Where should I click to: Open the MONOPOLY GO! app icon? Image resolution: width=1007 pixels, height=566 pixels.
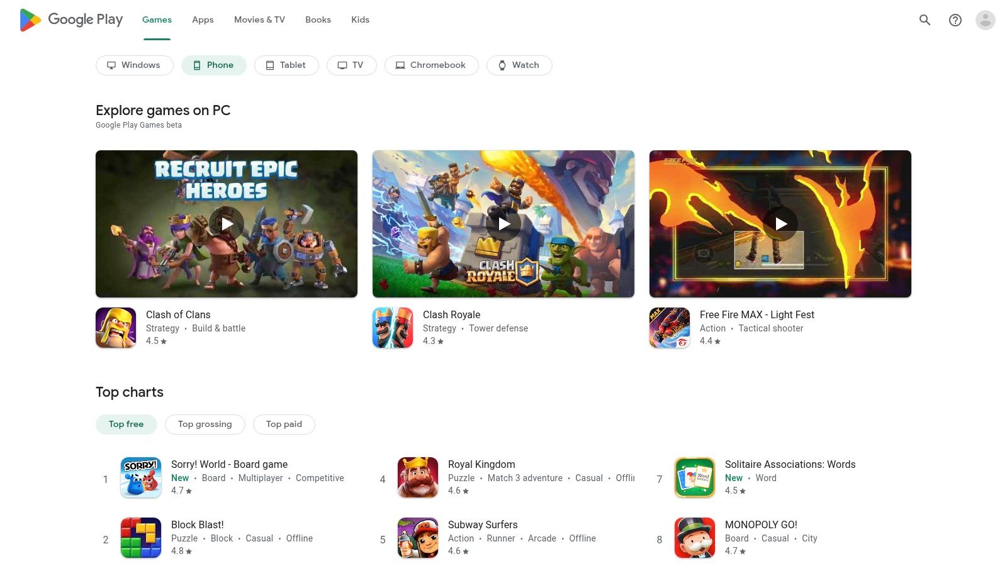click(x=694, y=538)
